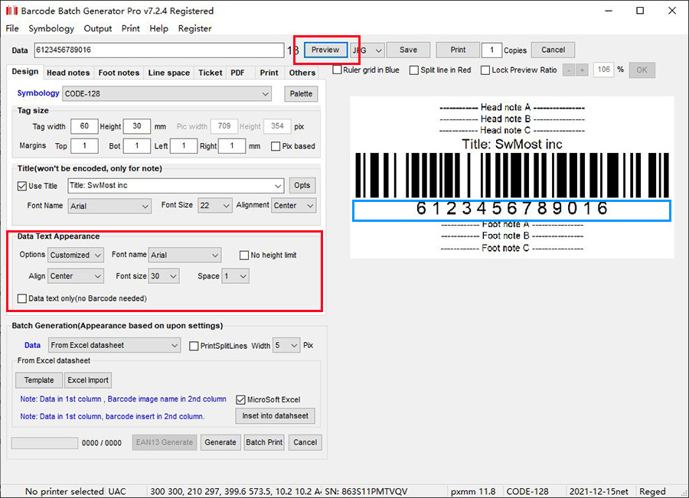The height and width of the screenshot is (498, 689).
Task: Click the Left margin field
Action: pos(183,146)
